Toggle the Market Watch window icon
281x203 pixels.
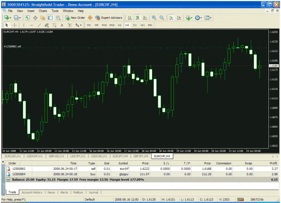tap(27, 18)
